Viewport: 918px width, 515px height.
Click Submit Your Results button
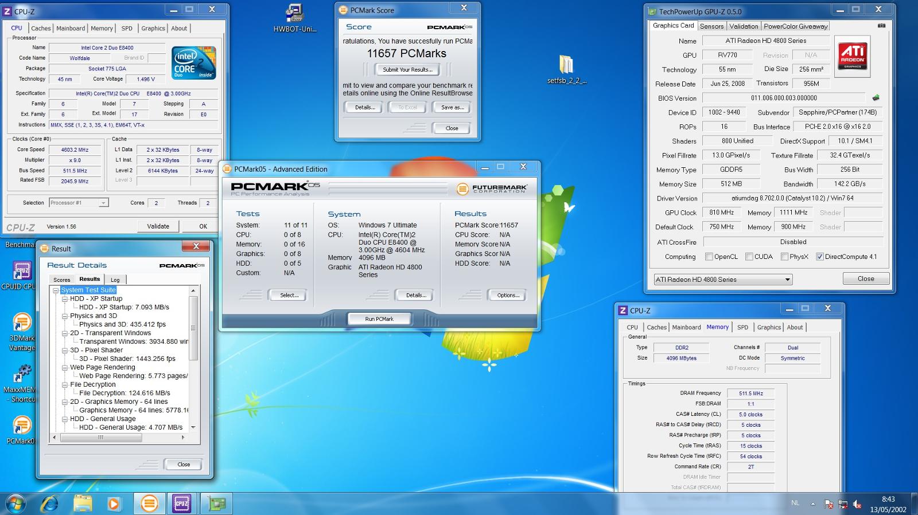click(x=407, y=70)
